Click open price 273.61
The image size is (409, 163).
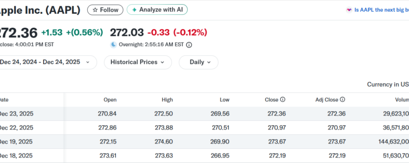coord(108,156)
